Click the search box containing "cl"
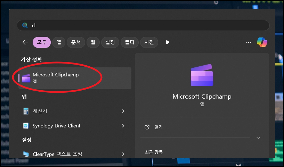284x167 pixels. tap(143, 25)
